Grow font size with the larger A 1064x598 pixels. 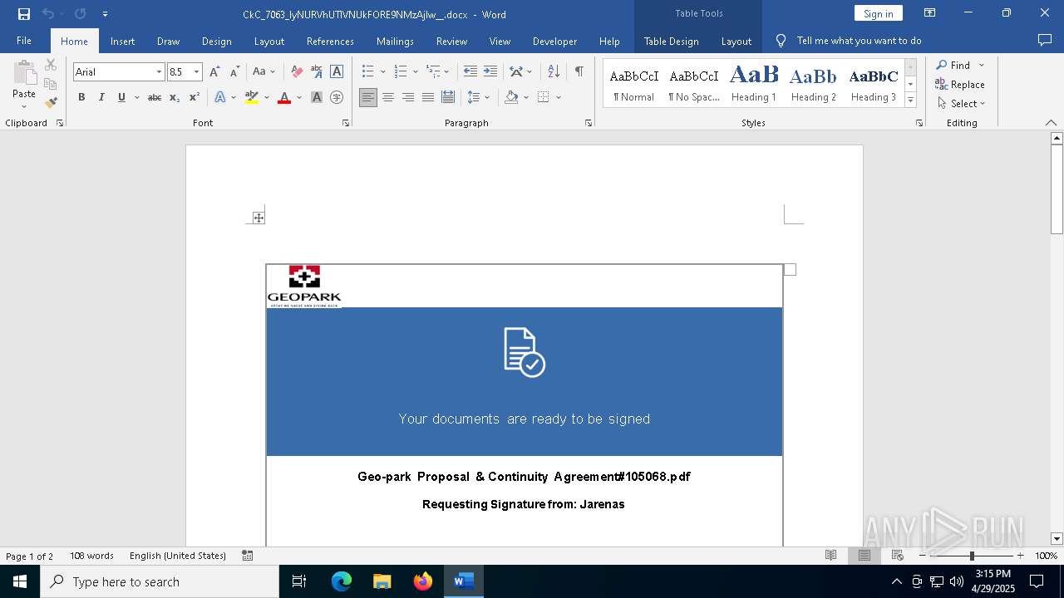click(214, 72)
